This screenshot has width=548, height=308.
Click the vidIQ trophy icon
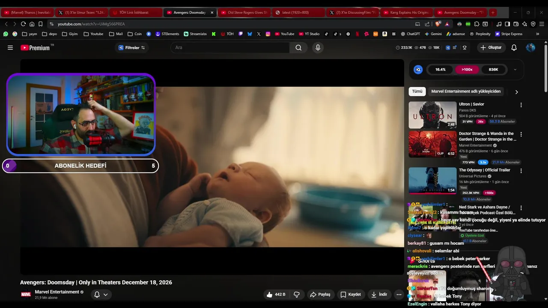(465, 47)
